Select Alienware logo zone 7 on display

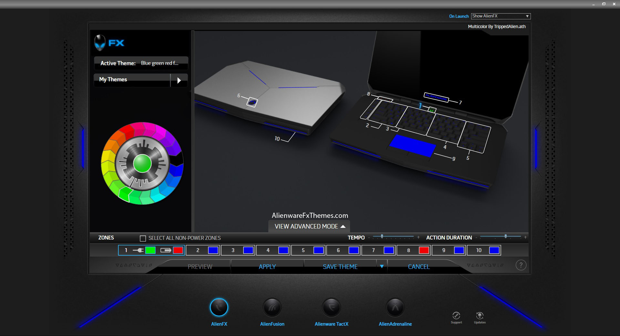click(436, 97)
